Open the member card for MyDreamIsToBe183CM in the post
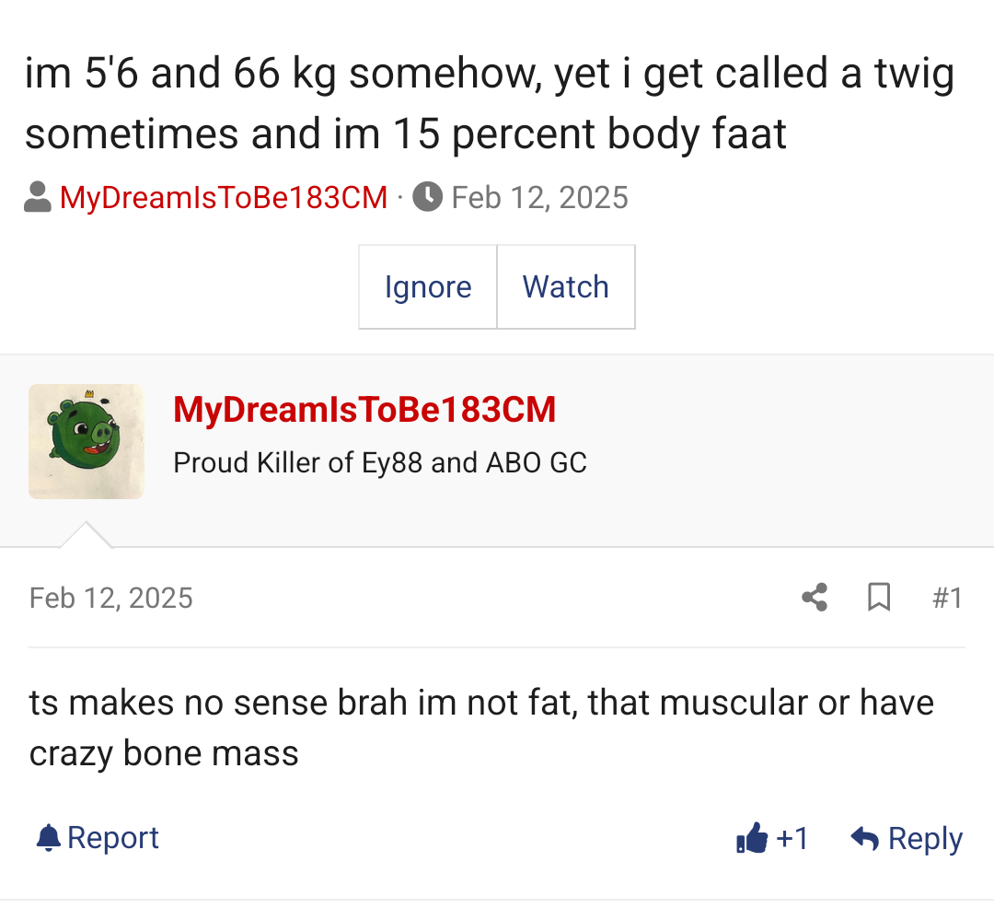The image size is (994, 908). [364, 409]
